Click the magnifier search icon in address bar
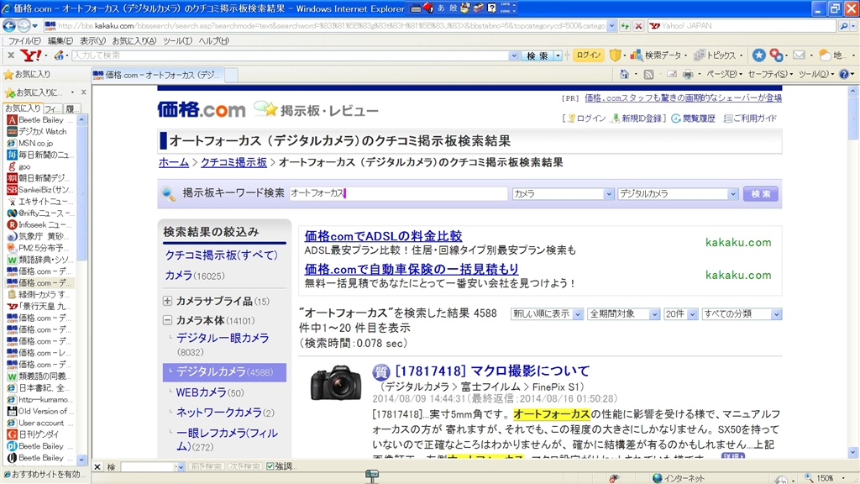Viewport: 860px width, 484px height. (844, 26)
